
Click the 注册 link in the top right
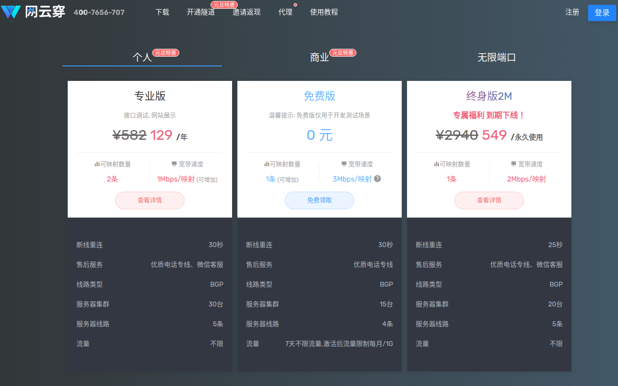pyautogui.click(x=572, y=13)
